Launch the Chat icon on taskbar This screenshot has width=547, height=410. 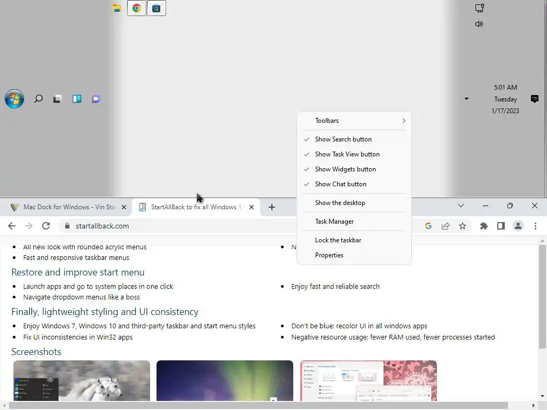click(96, 99)
